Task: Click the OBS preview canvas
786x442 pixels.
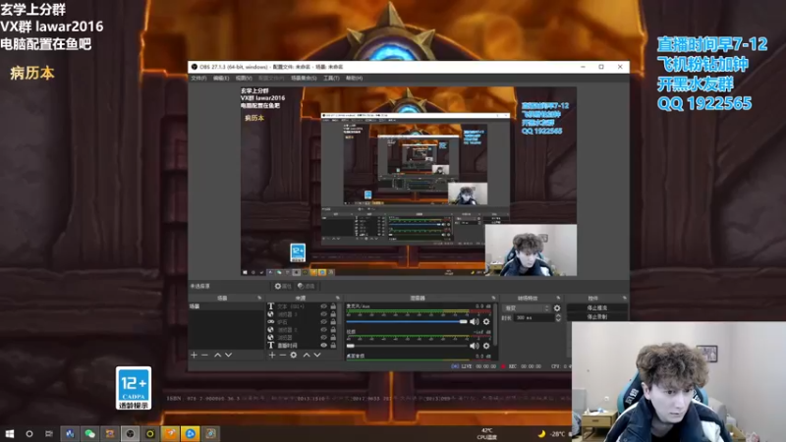Action: click(409, 182)
